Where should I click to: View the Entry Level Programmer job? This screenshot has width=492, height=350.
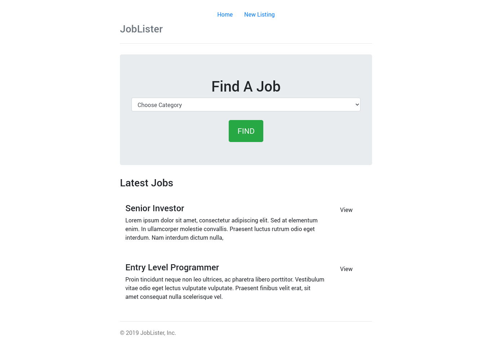coord(346,269)
